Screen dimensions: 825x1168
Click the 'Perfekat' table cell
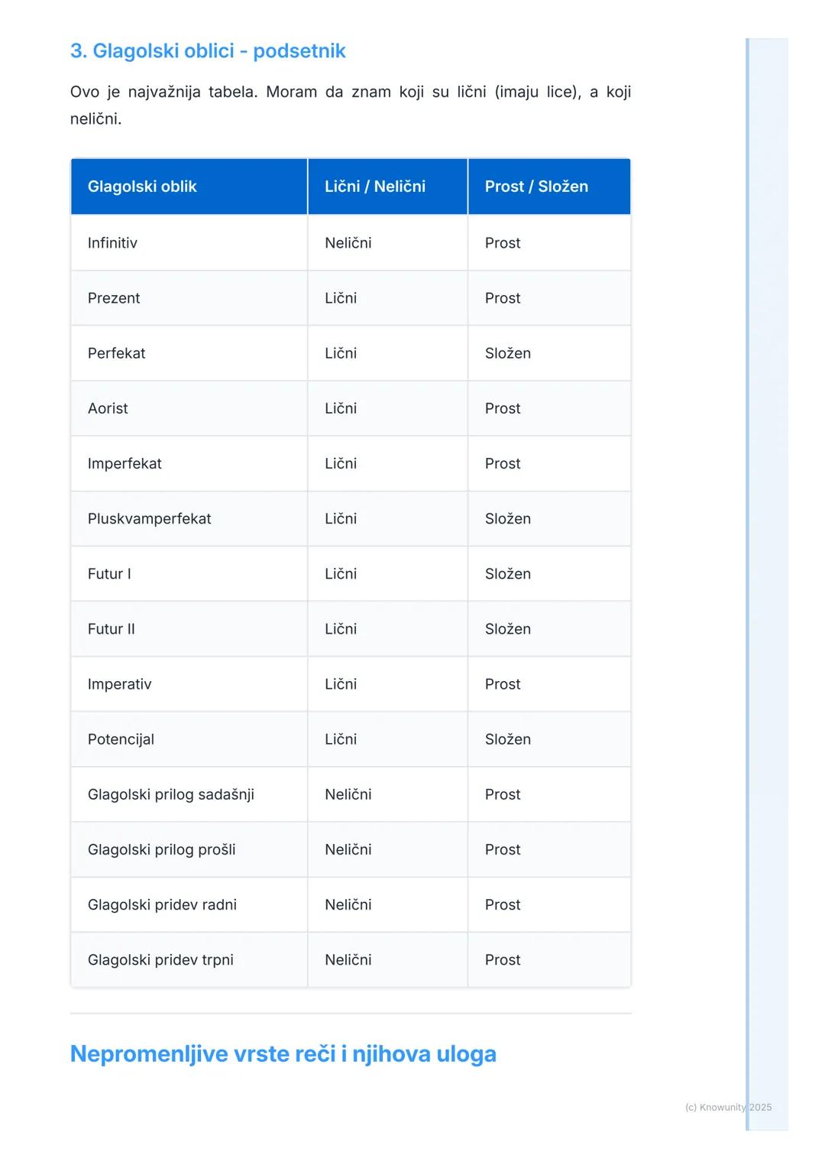click(116, 353)
